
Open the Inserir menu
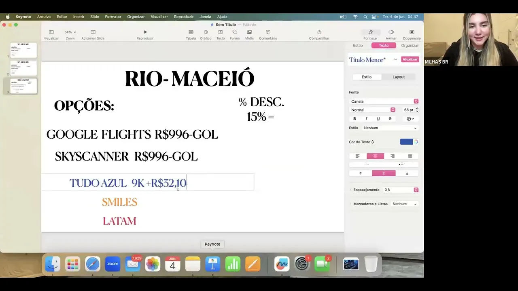(x=79, y=17)
